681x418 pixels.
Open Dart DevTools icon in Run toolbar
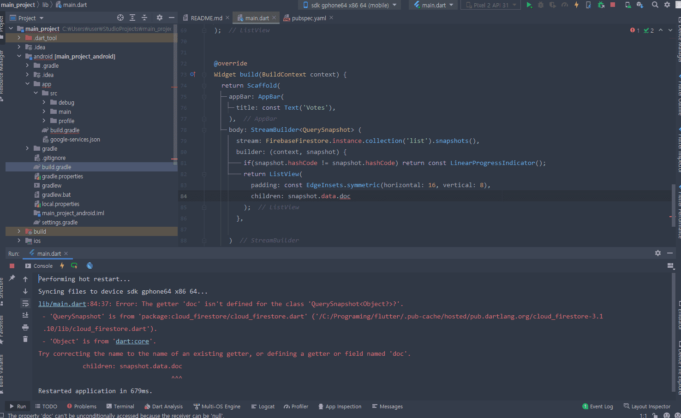pos(90,266)
